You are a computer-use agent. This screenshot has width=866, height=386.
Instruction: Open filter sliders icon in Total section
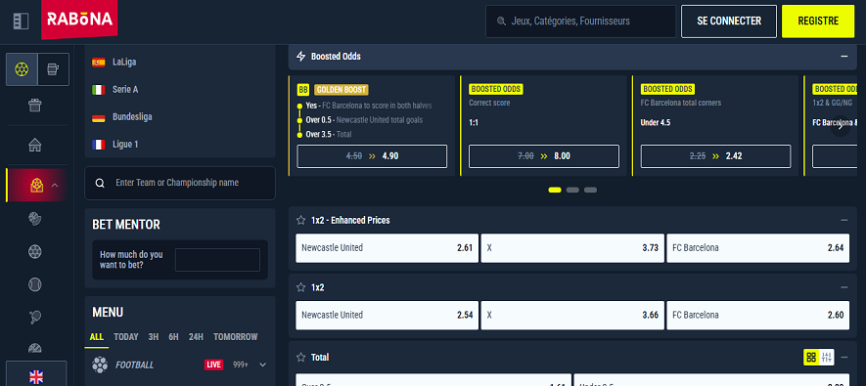click(827, 358)
